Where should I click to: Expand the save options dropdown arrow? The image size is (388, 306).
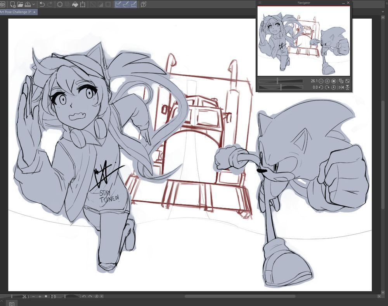(34, 4)
